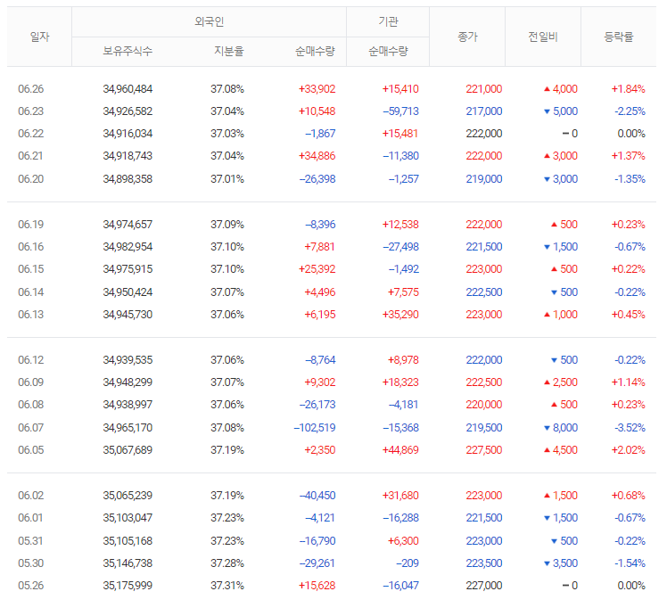This screenshot has height=608, width=667.
Task: Click holdings value 34,982,954
Action: (128, 247)
